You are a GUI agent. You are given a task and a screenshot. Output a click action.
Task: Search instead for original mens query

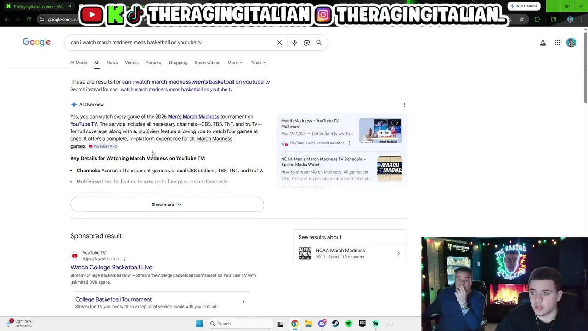pos(171,90)
